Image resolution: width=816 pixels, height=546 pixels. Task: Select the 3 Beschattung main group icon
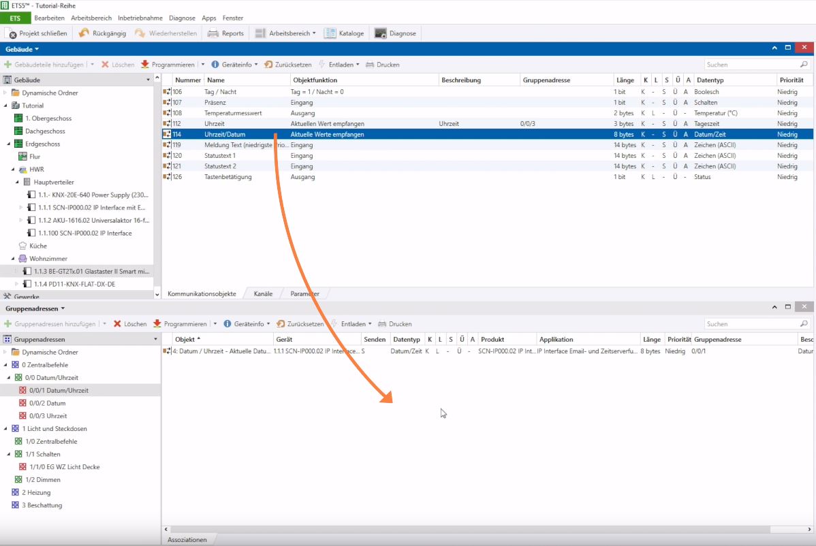point(15,505)
